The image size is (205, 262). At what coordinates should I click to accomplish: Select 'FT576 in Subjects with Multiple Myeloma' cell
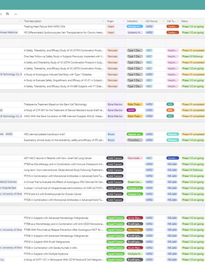click(x=64, y=254)
